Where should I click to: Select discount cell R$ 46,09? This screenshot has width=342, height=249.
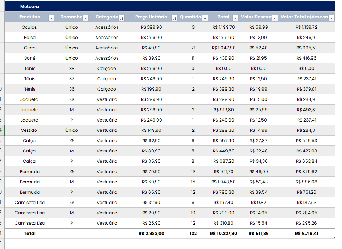coord(259,171)
